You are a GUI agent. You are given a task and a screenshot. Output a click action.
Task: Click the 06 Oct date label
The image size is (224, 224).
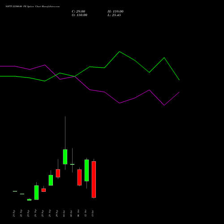pyautogui.click(x=78, y=213)
